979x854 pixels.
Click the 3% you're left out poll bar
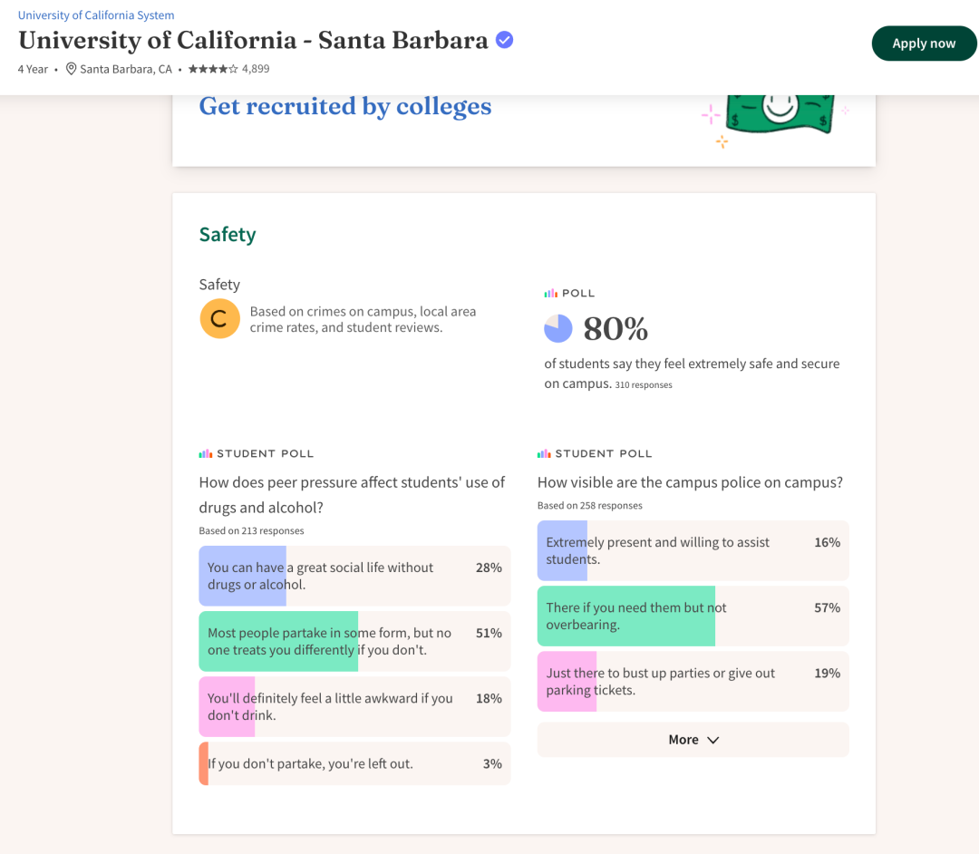point(354,763)
